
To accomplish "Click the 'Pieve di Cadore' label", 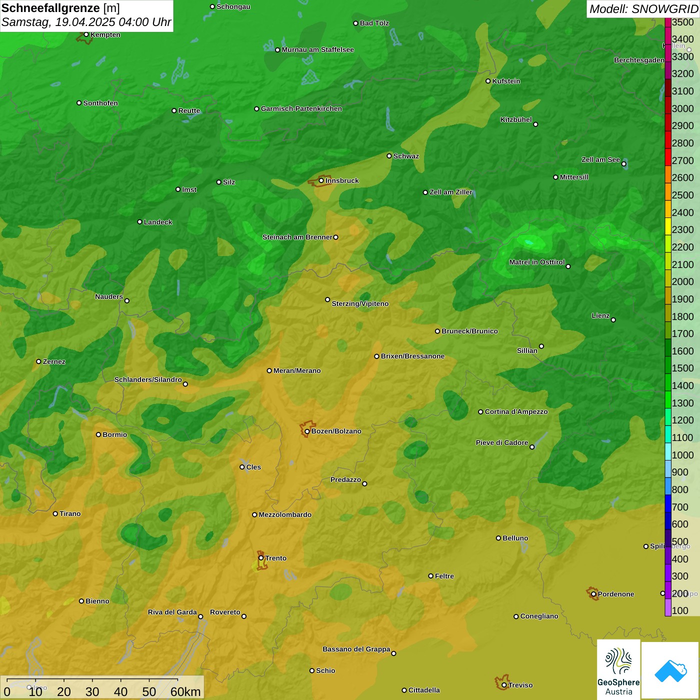I will tap(502, 442).
